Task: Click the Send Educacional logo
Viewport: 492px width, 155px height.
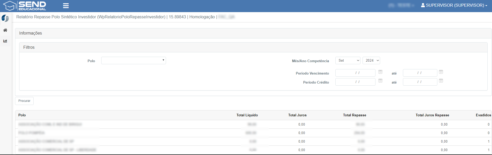Action: point(25,6)
